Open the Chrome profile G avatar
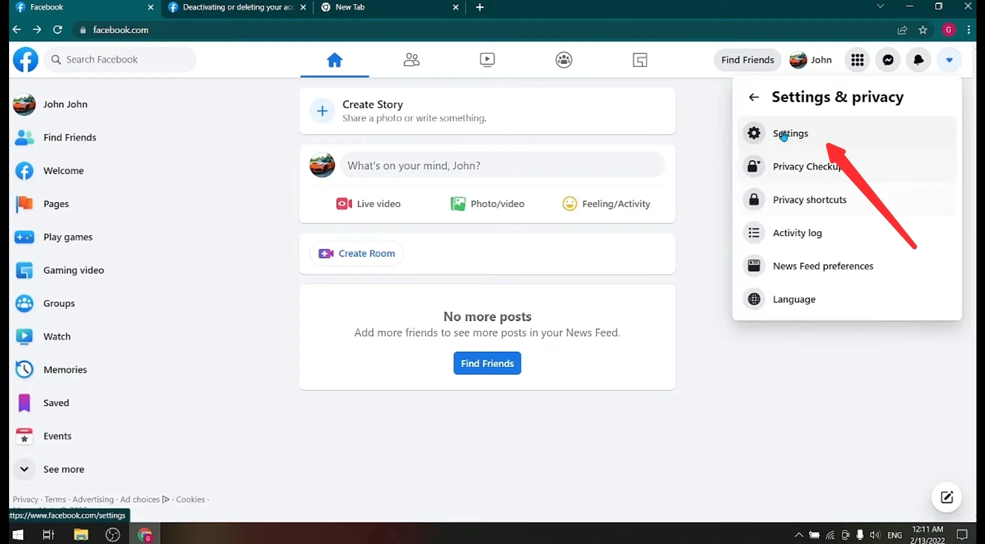 tap(949, 30)
